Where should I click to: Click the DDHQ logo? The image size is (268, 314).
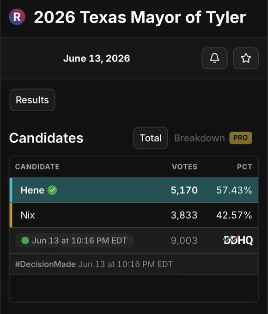[x=238, y=240]
